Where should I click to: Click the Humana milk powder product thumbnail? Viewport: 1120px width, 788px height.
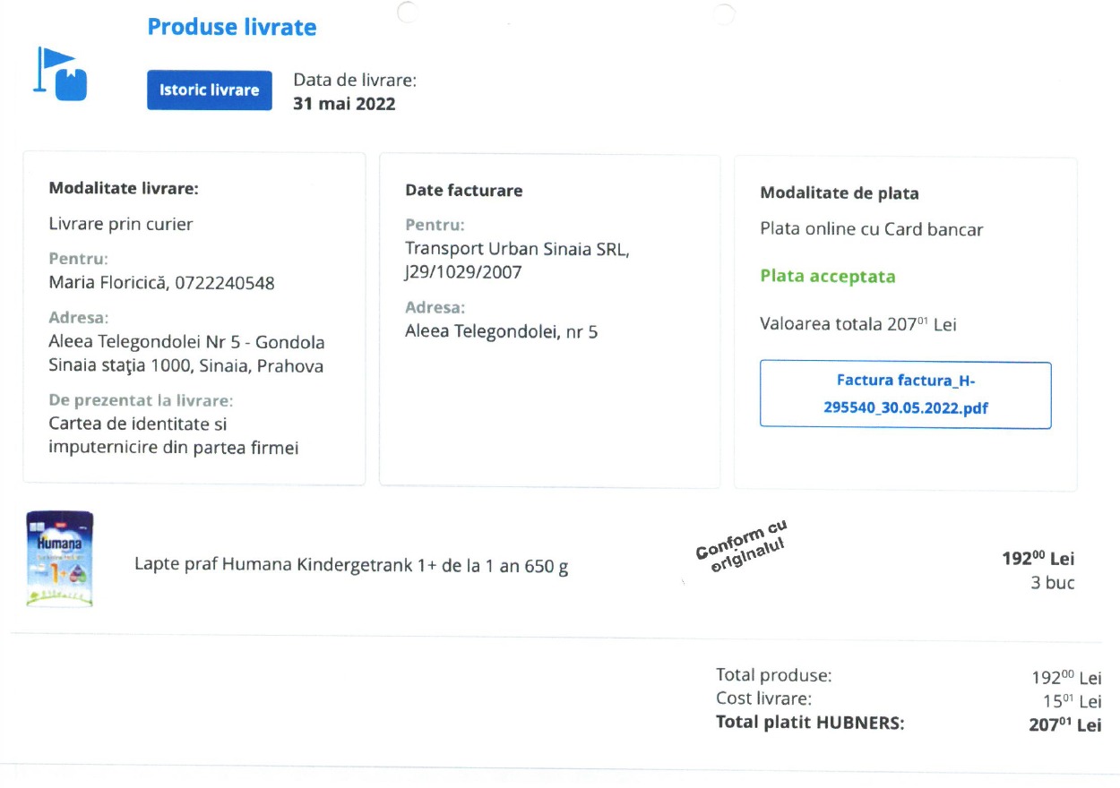click(60, 559)
